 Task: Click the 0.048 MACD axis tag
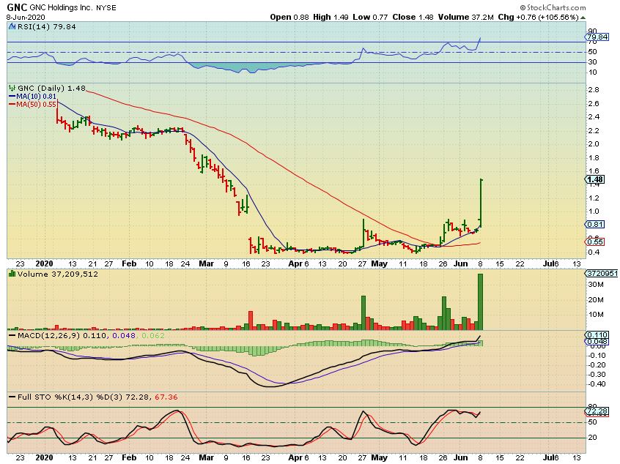point(597,342)
